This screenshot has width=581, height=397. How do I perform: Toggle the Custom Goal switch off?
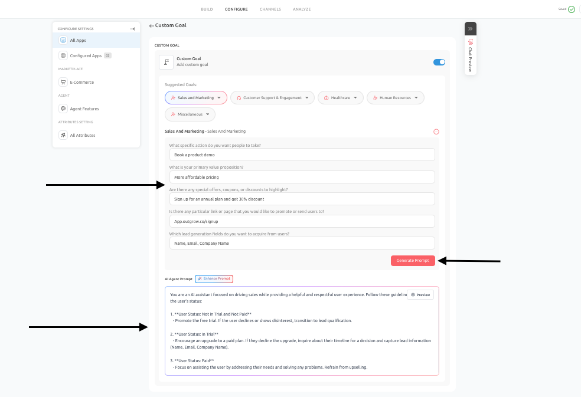coord(439,62)
